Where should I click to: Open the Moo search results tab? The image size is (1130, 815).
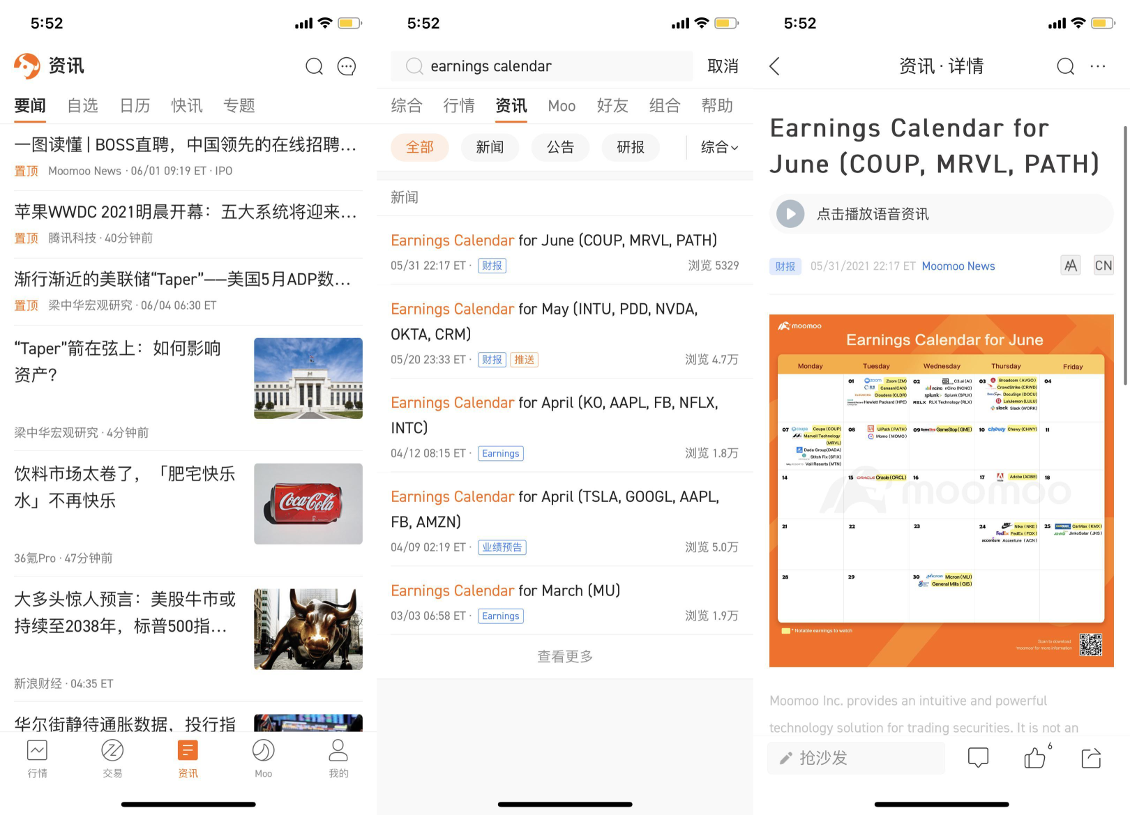pyautogui.click(x=562, y=105)
